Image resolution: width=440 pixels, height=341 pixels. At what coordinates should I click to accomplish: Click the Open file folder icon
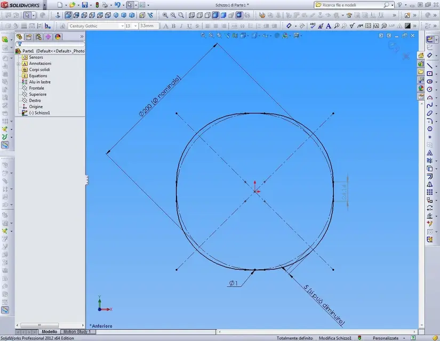72,5
